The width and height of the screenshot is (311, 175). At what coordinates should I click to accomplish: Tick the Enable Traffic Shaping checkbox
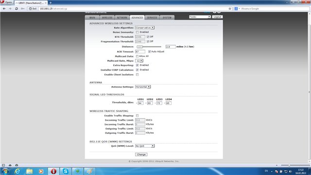137,116
